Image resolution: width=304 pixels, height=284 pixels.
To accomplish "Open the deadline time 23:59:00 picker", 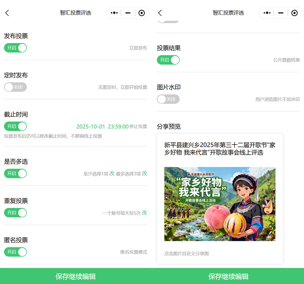I will pos(118,127).
